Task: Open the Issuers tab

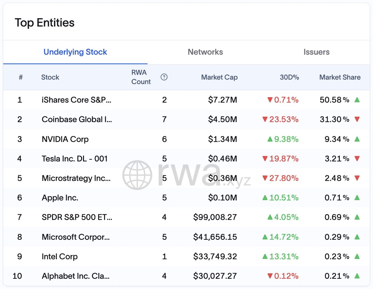Action: (316, 52)
